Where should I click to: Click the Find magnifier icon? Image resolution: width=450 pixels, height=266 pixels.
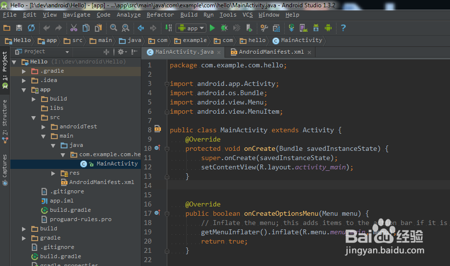pyautogui.click(x=113, y=28)
